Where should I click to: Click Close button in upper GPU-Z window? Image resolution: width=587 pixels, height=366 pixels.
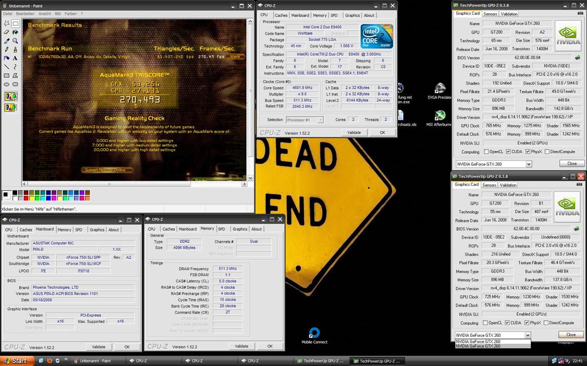click(x=571, y=163)
